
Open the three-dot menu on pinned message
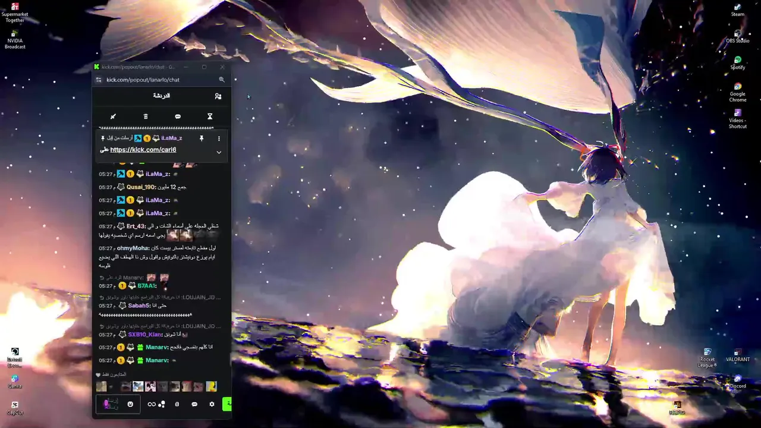click(219, 139)
